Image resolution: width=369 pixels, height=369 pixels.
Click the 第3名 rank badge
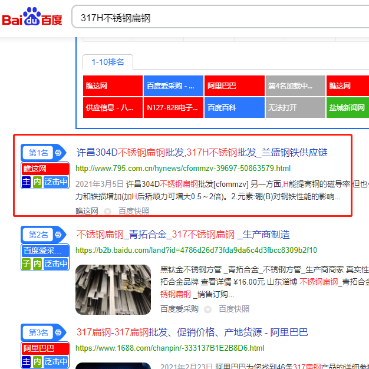tap(38, 332)
